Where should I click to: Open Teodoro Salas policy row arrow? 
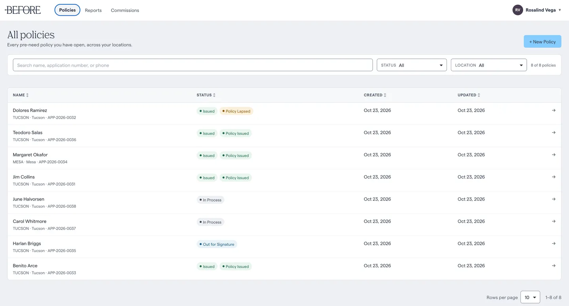(x=554, y=132)
